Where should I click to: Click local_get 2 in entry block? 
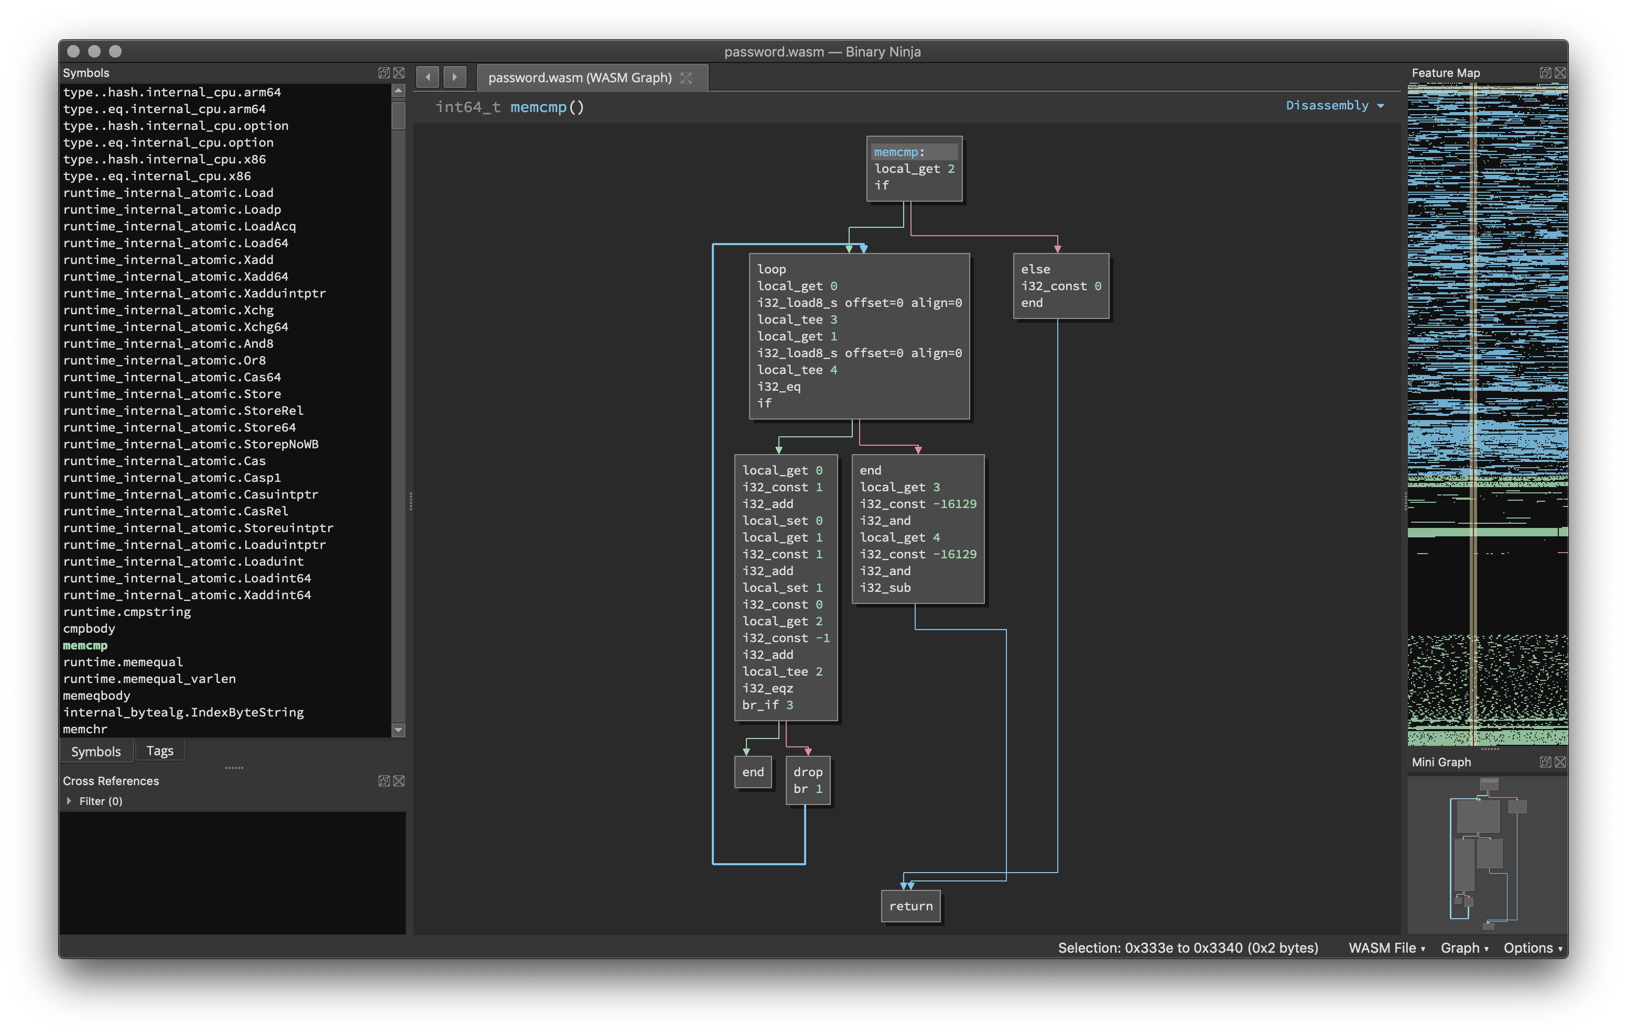(x=914, y=168)
